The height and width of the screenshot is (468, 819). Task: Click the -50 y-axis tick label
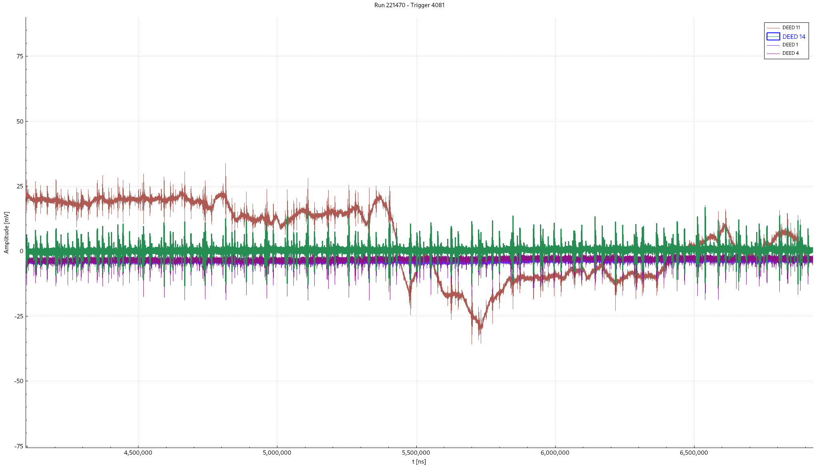(x=18, y=381)
